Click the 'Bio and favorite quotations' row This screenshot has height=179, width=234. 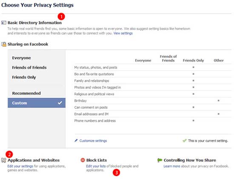point(153,74)
